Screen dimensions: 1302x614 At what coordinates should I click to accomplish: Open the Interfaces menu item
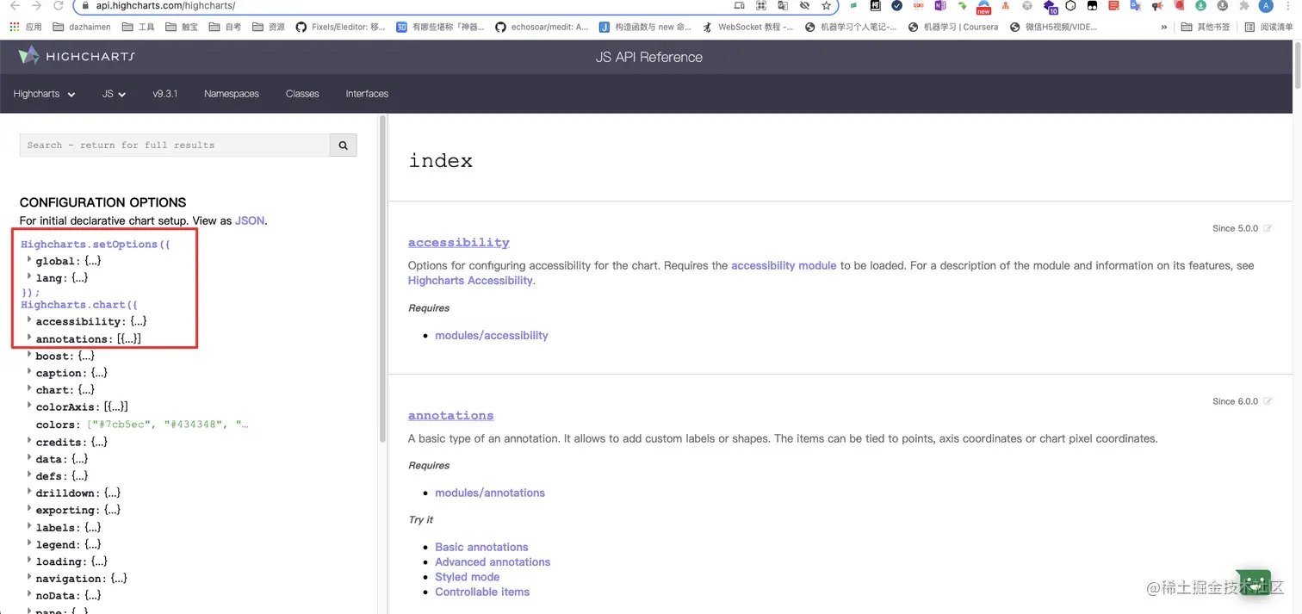367,94
